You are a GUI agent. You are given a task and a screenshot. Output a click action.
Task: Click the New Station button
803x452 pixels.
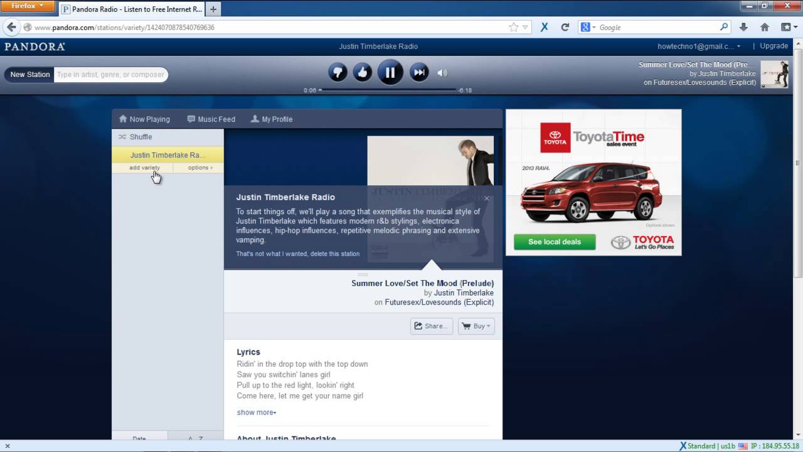[x=29, y=74]
